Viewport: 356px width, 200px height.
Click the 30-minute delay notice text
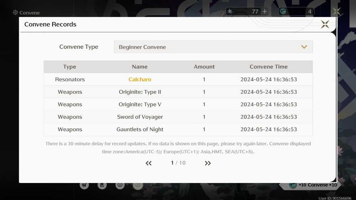(x=178, y=148)
